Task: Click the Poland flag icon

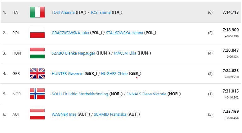Action: (x=37, y=33)
